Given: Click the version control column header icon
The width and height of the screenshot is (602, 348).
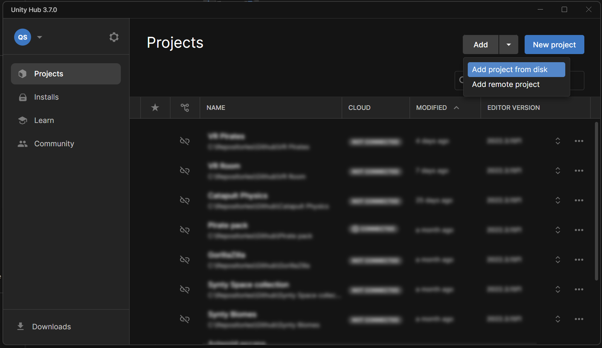Looking at the screenshot, I should coord(185,107).
